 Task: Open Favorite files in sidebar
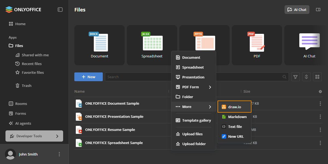30,73
